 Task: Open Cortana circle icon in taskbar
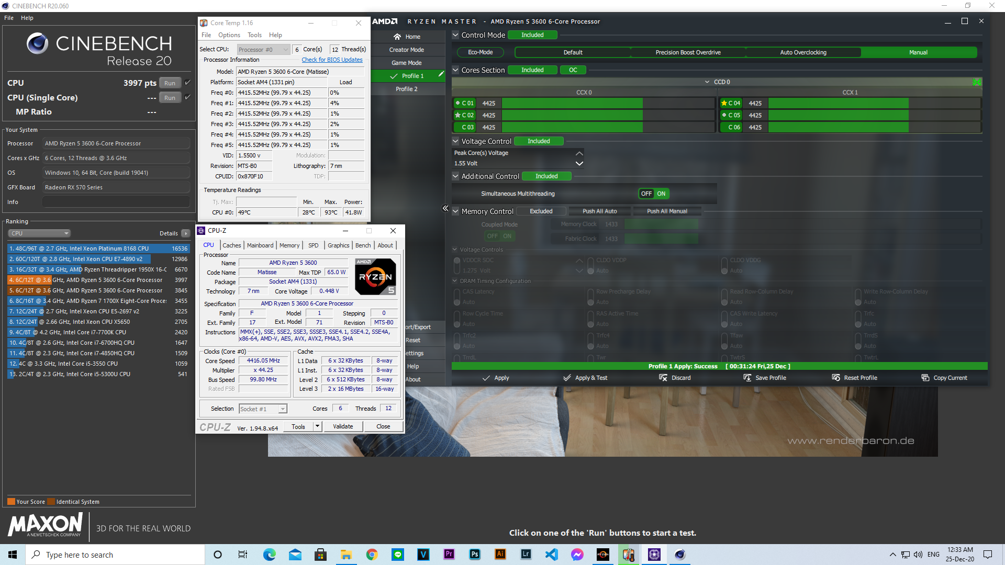click(218, 555)
